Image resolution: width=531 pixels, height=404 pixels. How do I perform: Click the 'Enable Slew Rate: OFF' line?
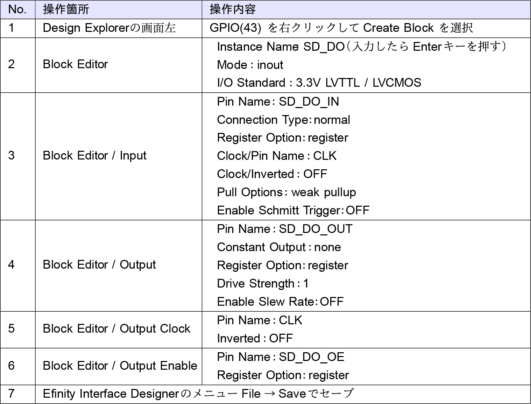coord(280,302)
